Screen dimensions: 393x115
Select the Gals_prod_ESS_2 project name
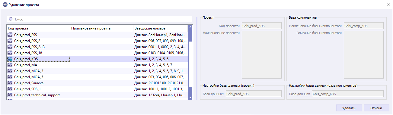tap(27, 41)
